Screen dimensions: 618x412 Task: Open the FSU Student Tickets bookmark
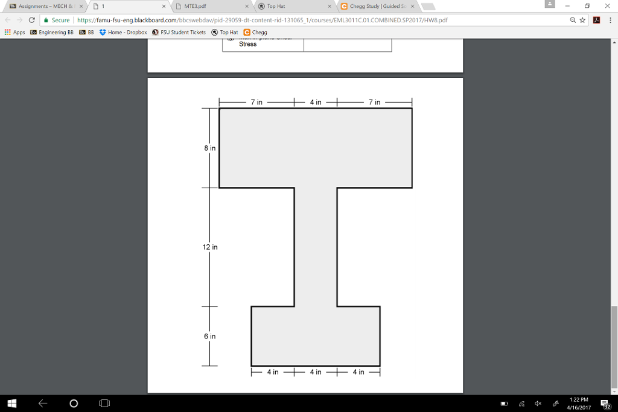coord(179,32)
